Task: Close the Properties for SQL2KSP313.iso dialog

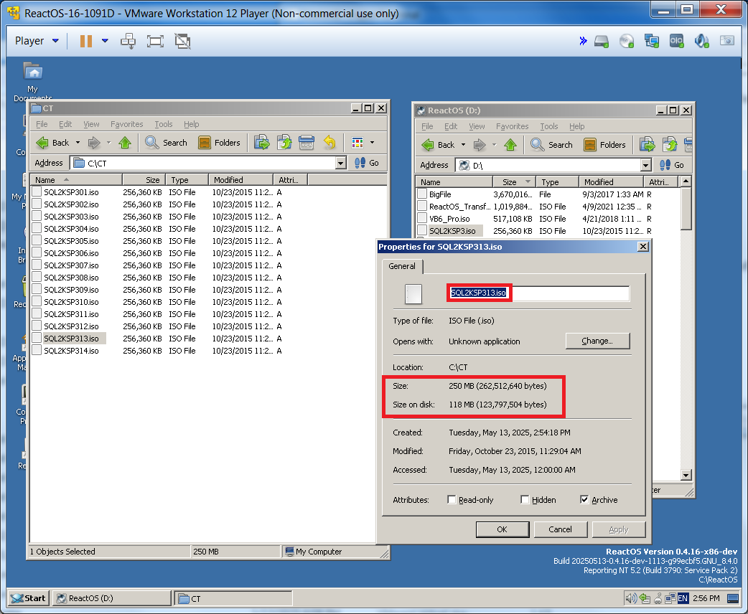Action: point(643,247)
